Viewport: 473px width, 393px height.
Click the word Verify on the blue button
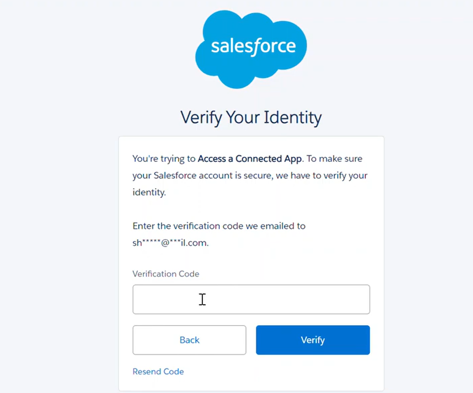pyautogui.click(x=313, y=340)
